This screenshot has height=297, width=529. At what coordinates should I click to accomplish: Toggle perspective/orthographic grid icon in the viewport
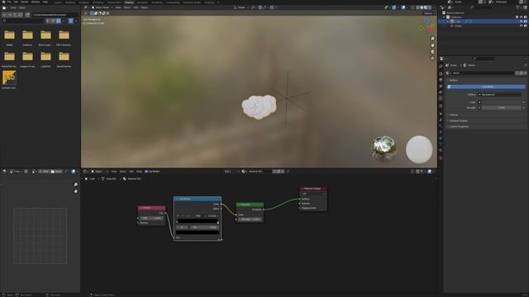pyautogui.click(x=432, y=58)
